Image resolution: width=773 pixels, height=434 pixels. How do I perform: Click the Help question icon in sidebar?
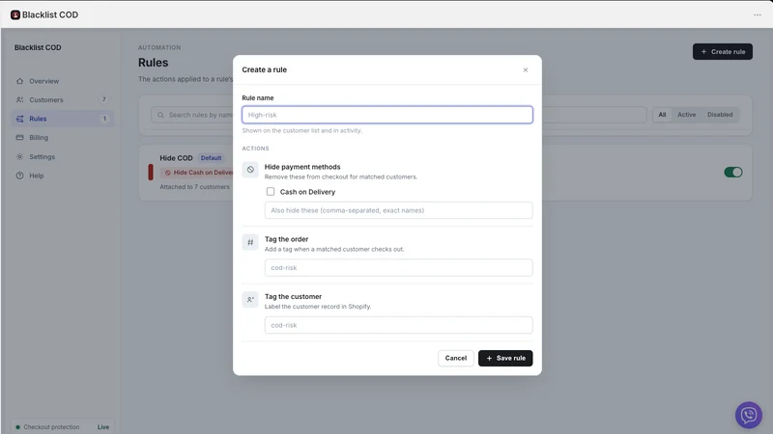point(19,176)
